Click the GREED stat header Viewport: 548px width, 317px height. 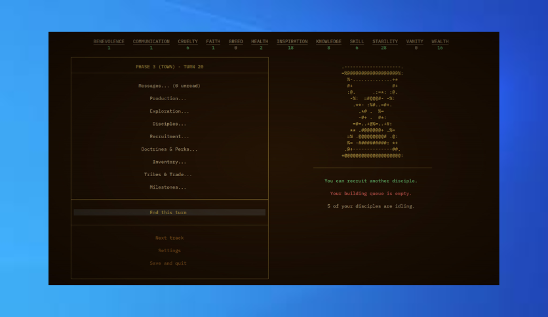click(235, 41)
